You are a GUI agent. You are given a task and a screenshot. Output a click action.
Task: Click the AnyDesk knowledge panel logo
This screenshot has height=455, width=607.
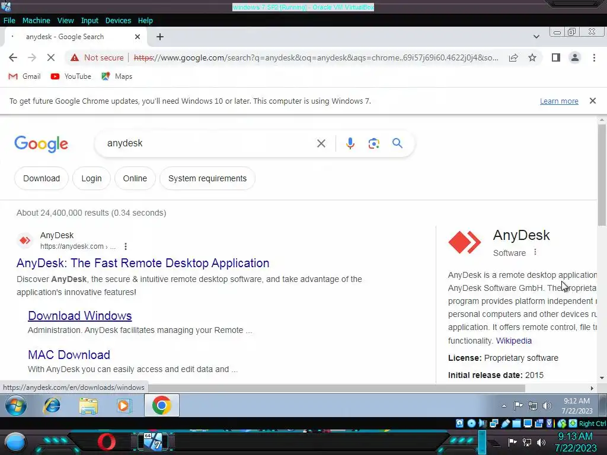coord(465,242)
